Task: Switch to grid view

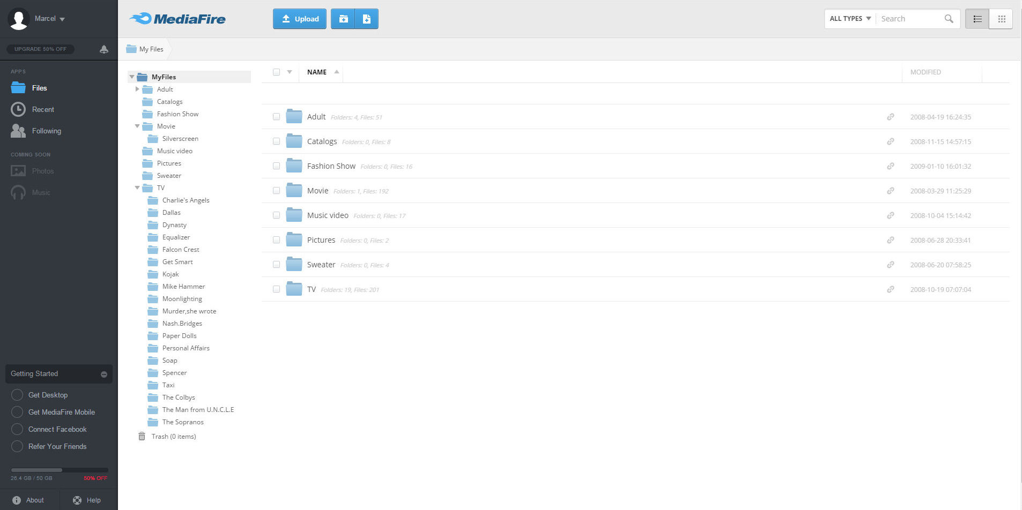Action: tap(1001, 19)
